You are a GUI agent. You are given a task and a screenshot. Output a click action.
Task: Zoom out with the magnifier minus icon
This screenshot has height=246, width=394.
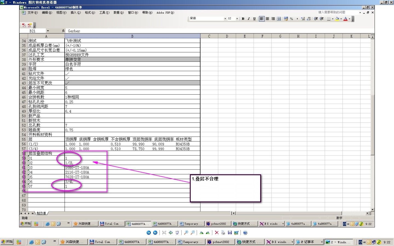click(x=193, y=233)
